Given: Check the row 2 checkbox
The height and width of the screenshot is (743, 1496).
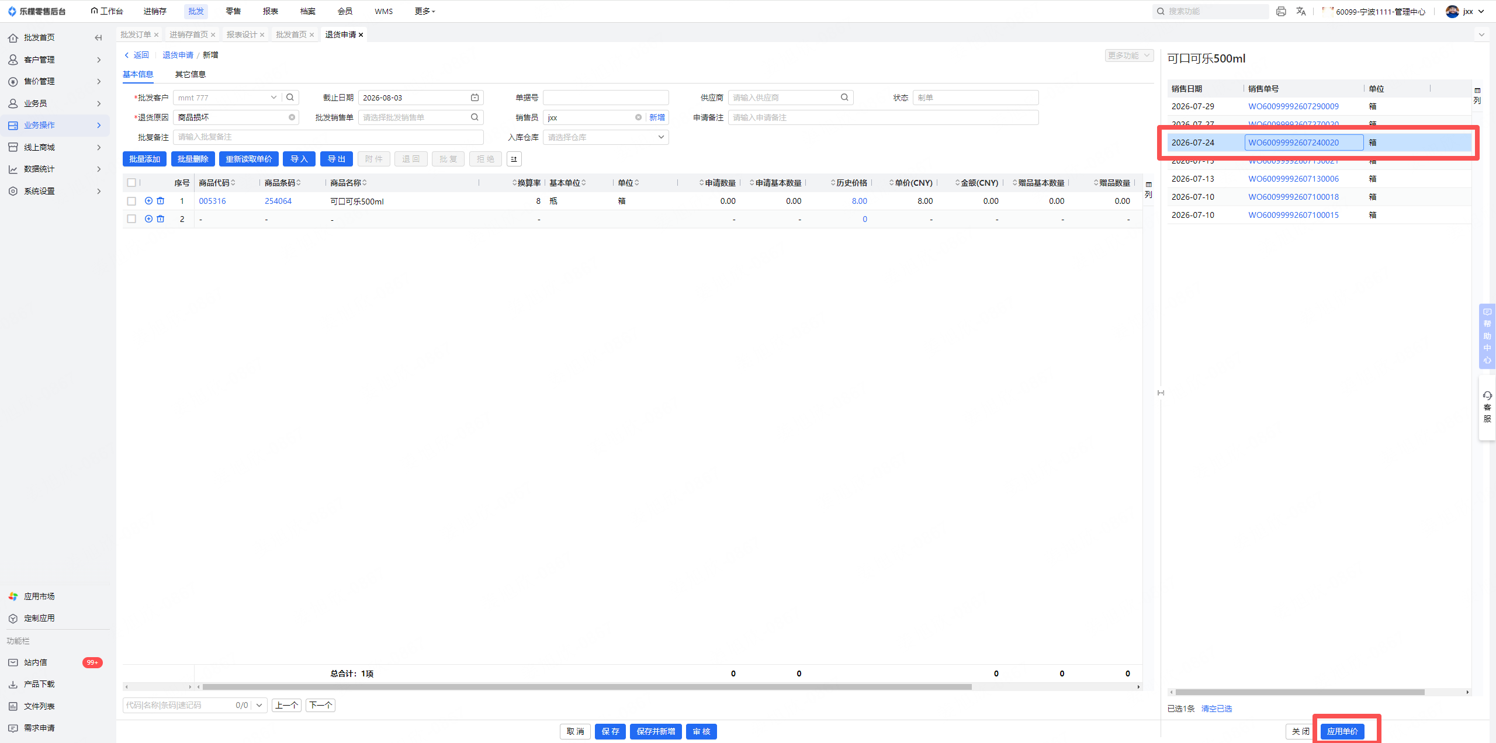Looking at the screenshot, I should (131, 219).
